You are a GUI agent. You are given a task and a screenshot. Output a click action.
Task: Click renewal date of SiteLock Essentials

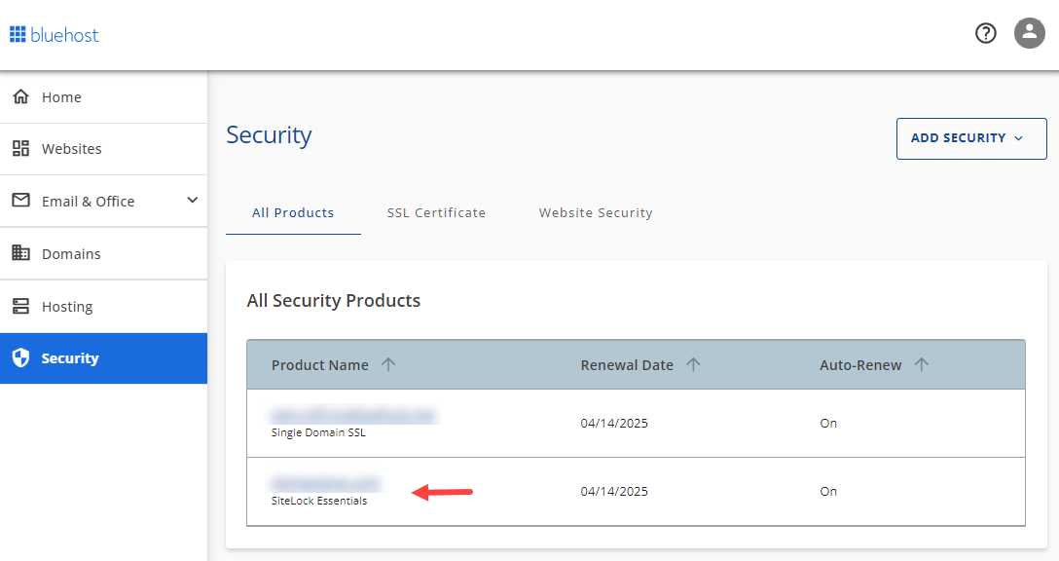tap(614, 492)
